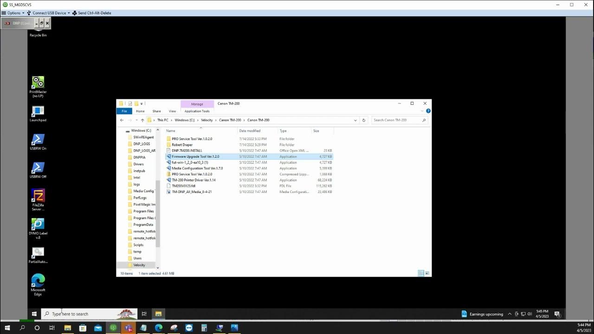This screenshot has height=334, width=594.
Task: Navigate back in File Explorer
Action: coord(122,120)
